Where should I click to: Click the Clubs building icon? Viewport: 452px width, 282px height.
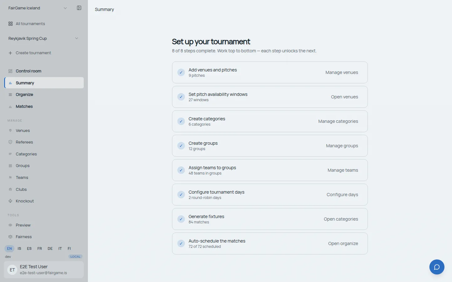click(x=10, y=189)
